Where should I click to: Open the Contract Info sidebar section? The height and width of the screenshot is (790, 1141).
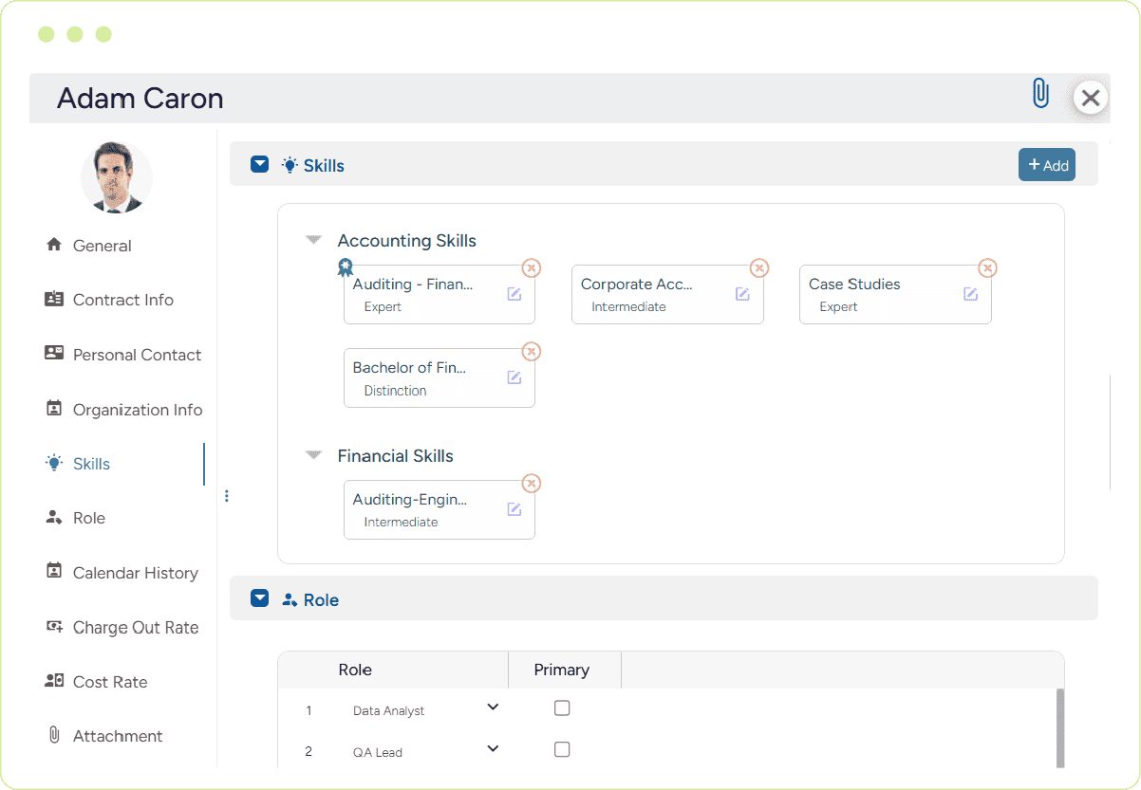[x=122, y=300]
